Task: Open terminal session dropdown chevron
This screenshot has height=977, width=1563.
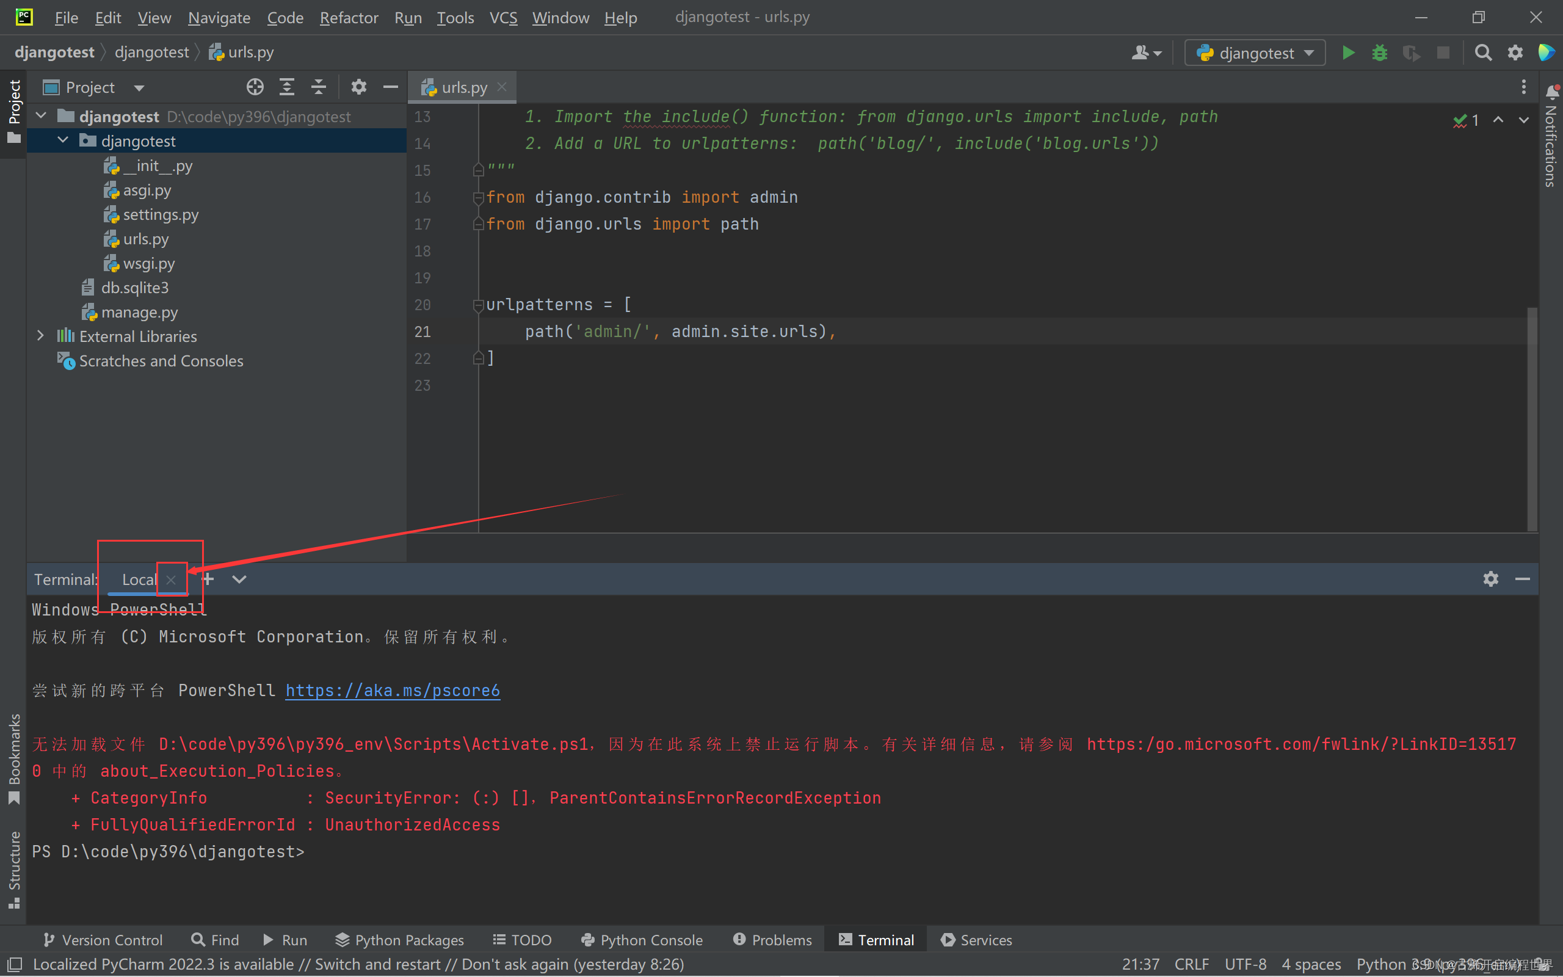Action: 239,579
